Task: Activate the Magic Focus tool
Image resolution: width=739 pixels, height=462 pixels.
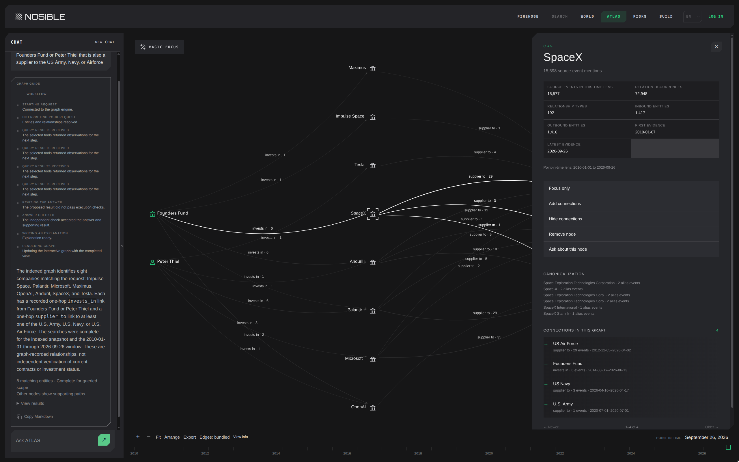Action: [159, 47]
